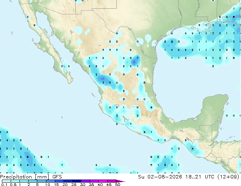The height and width of the screenshot is (186, 241).
Task: Click the above-50 legend arrow tip
Action: pyautogui.click(x=121, y=181)
